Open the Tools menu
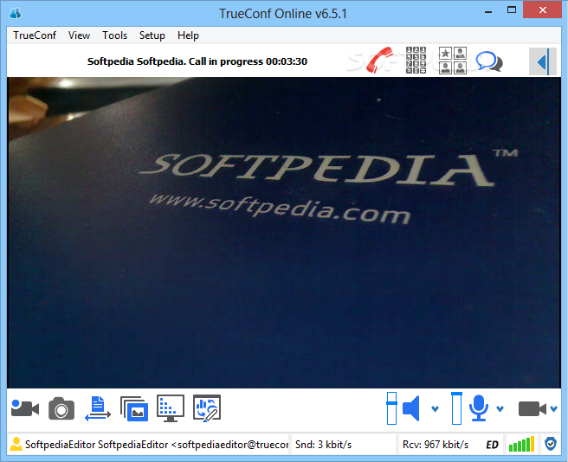This screenshot has height=462, width=568. (114, 35)
